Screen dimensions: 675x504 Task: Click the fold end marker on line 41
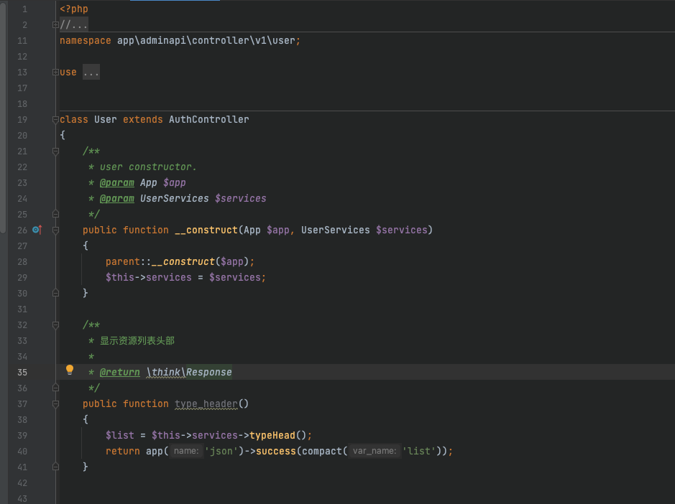(x=55, y=467)
